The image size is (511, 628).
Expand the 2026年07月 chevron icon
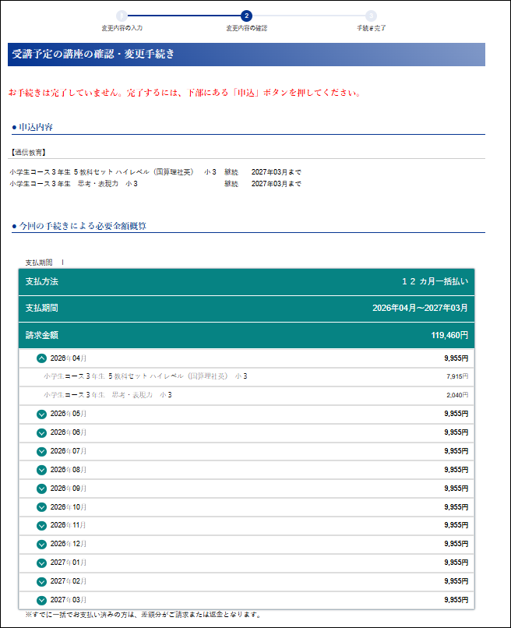(41, 451)
